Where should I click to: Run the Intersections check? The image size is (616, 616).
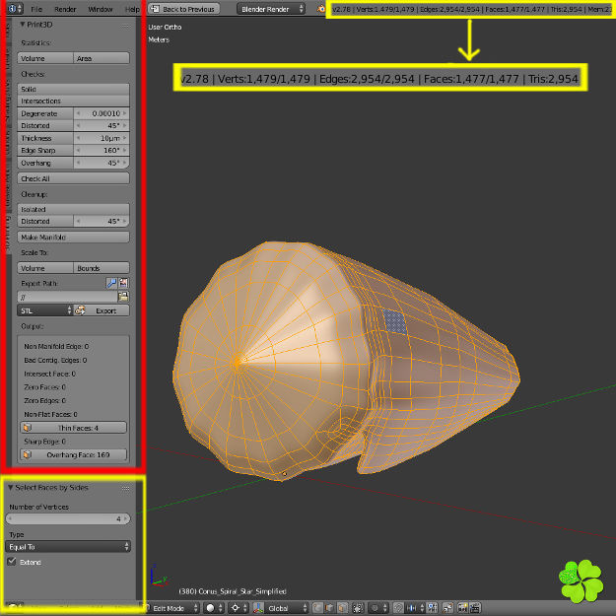(74, 101)
